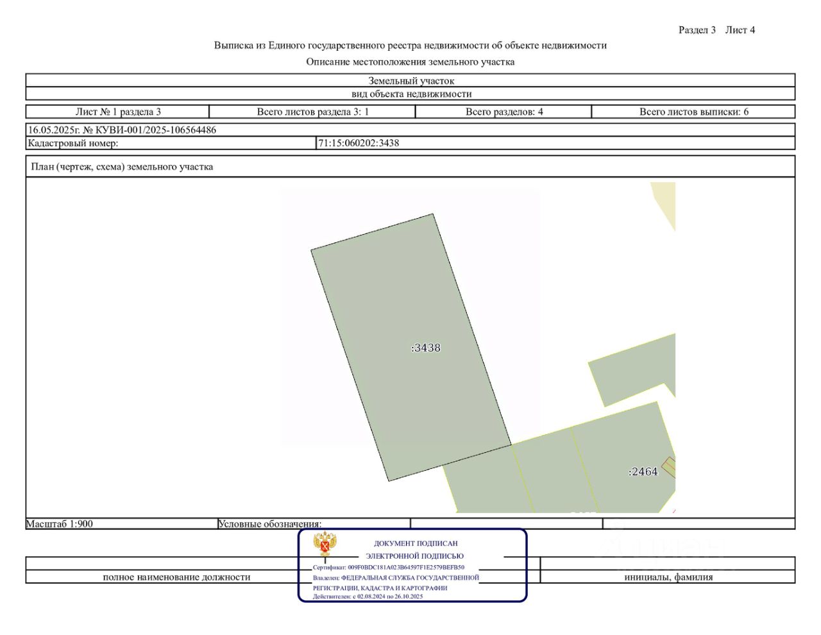Click the 'инициалы, фамилия' signature field
Viewport: 821px width, 635px height.
point(668,577)
